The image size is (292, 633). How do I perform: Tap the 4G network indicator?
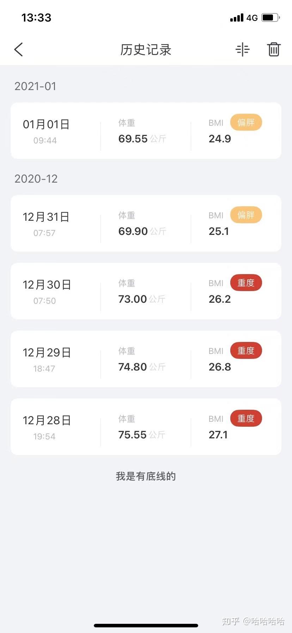click(252, 18)
